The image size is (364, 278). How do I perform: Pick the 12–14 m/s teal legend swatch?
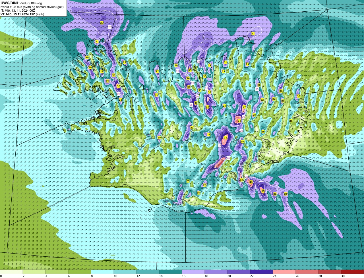click(x=148, y=272)
